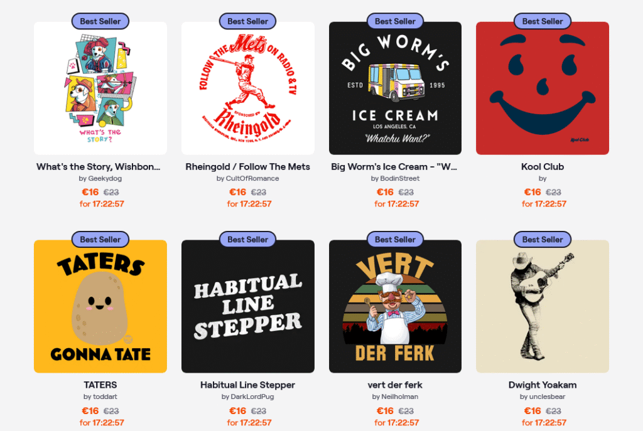Screen dimensions: 643x431
Task: Click the Big Worm's Ice Cream title link
Action: coord(394,167)
